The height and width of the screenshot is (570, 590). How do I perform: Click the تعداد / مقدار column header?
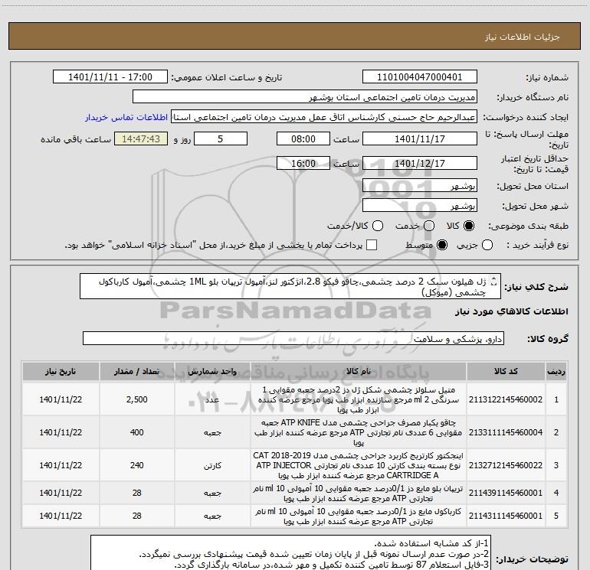tap(137, 371)
